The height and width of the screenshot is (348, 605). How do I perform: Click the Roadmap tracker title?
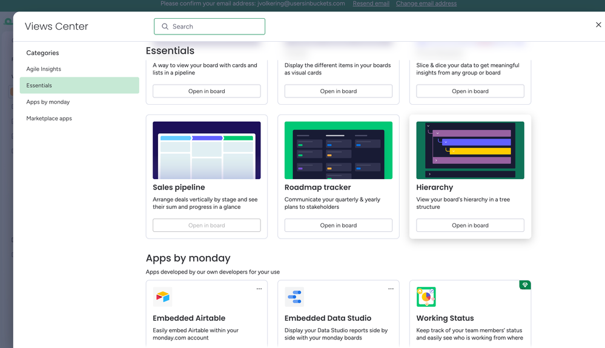coord(317,187)
